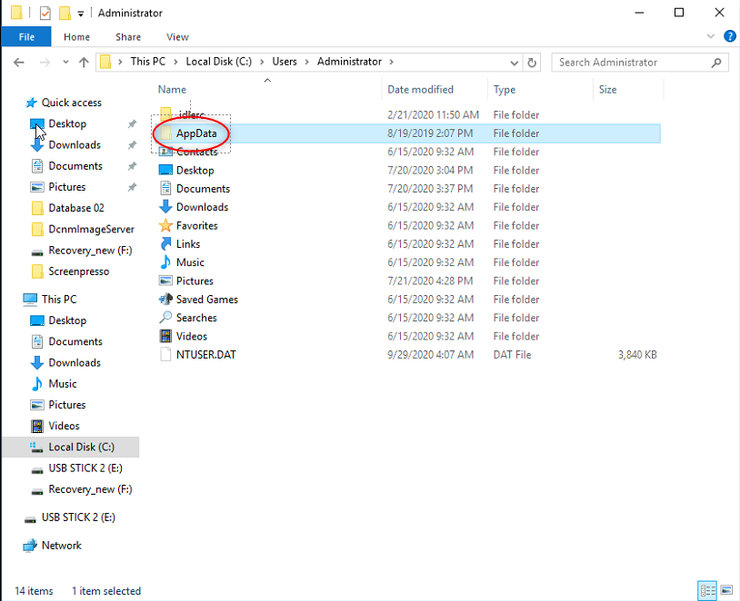The height and width of the screenshot is (601, 740).
Task: Select Network in the navigation pane
Action: coord(61,546)
